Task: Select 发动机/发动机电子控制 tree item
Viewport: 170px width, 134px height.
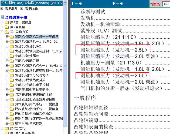Action: 32,85
